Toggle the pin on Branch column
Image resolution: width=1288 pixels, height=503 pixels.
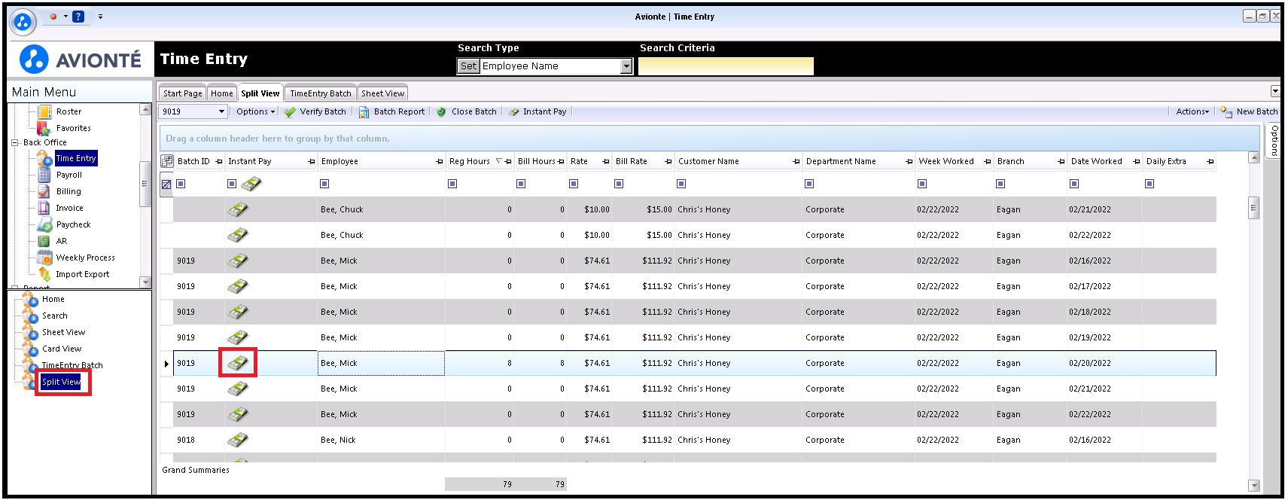coord(1061,162)
